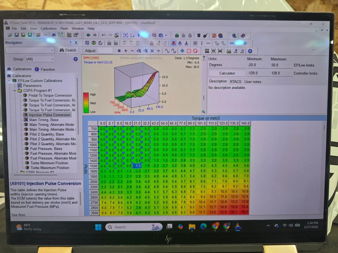Switch to the RTACS tab

[235, 82]
